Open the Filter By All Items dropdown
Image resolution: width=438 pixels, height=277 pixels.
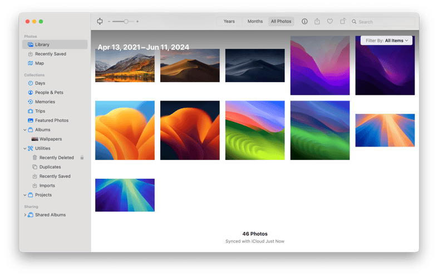pos(386,41)
